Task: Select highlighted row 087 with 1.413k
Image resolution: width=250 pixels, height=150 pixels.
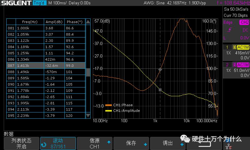Action: pyautogui.click(x=46, y=66)
